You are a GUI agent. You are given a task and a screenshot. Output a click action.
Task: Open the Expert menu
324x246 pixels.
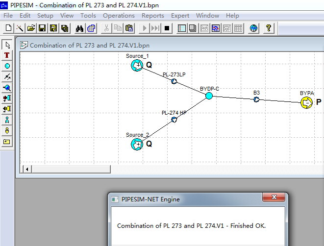click(180, 16)
